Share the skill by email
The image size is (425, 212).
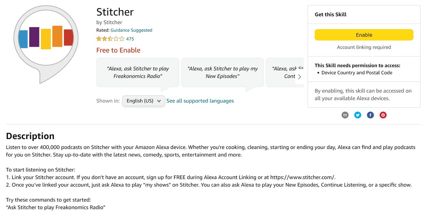345,115
